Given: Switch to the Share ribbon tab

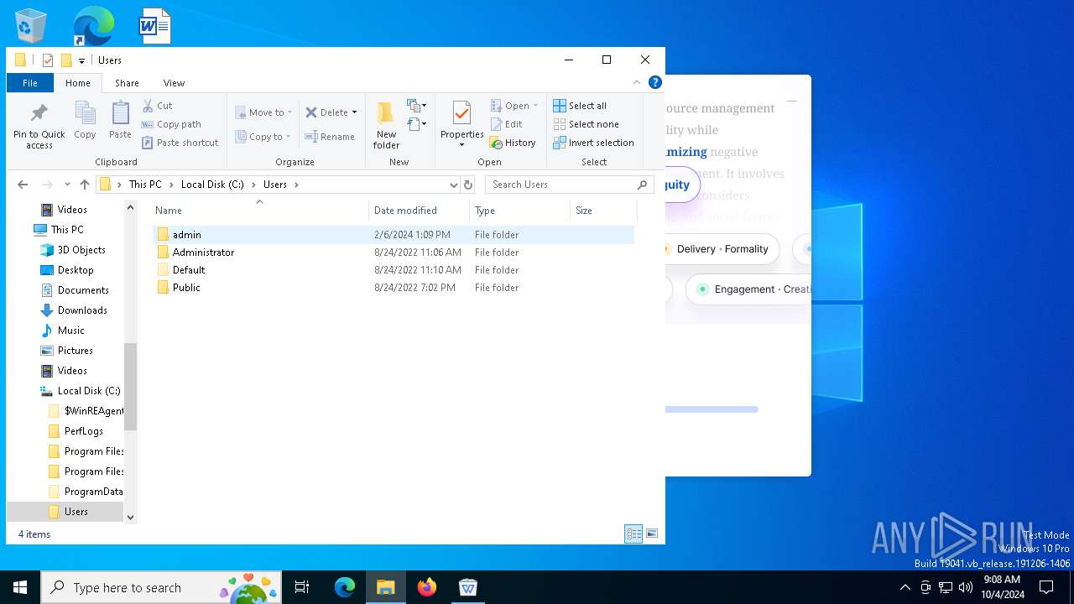Looking at the screenshot, I should coord(127,83).
